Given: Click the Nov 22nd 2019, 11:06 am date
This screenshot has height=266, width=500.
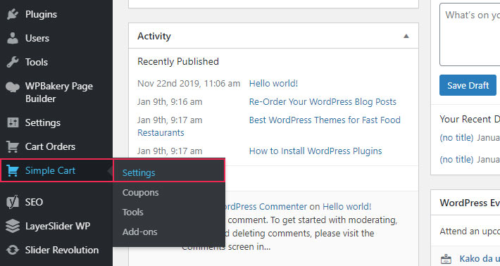Looking at the screenshot, I should (189, 84).
